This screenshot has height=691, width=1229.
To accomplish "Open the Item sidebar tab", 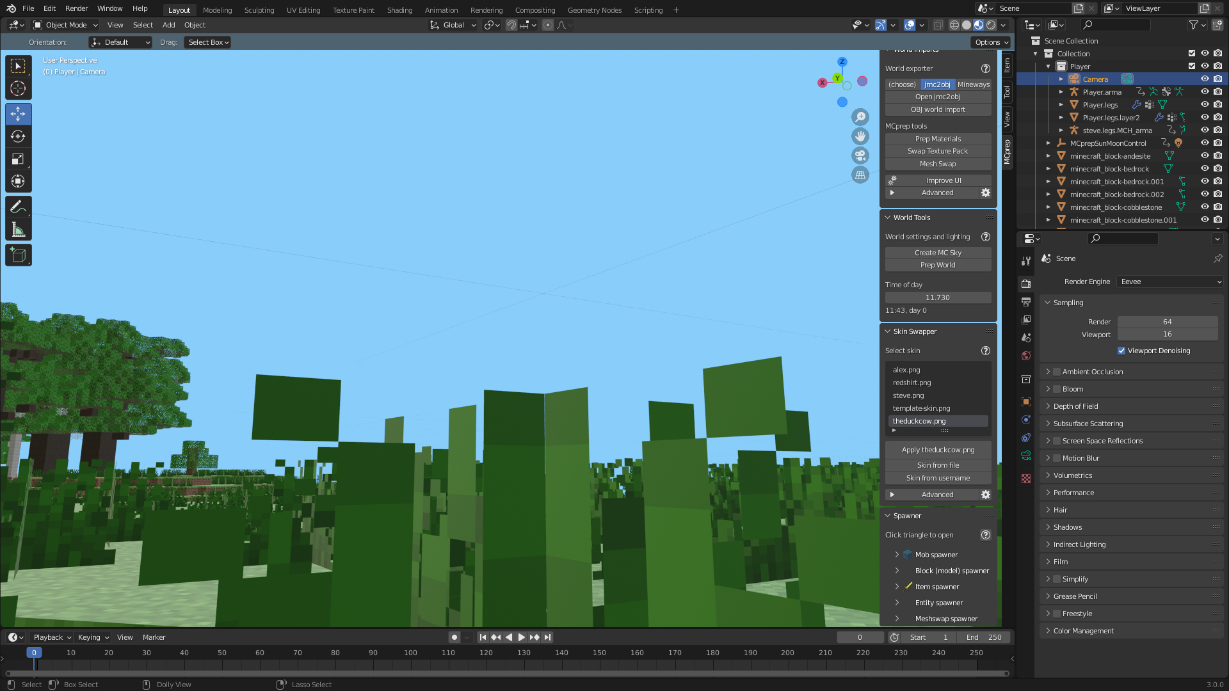I will tap(1007, 65).
